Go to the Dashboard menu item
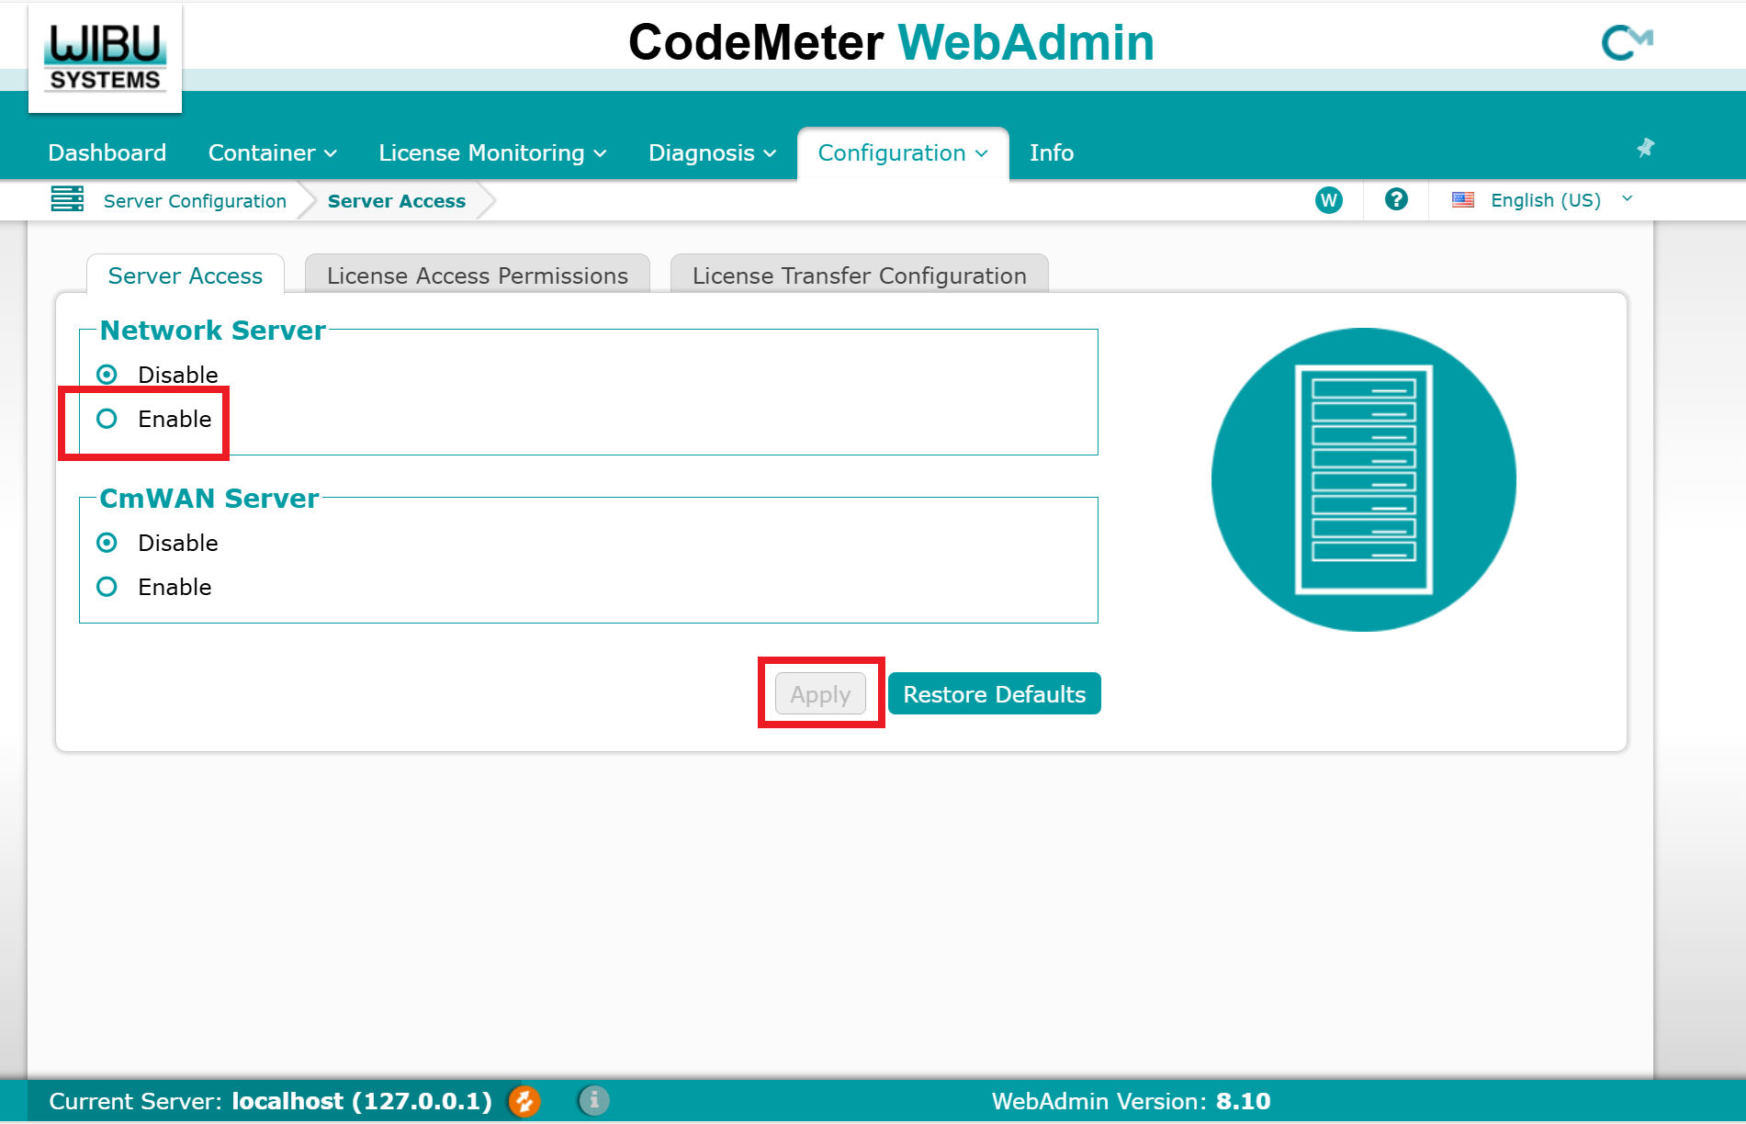This screenshot has width=1746, height=1124. point(107,152)
